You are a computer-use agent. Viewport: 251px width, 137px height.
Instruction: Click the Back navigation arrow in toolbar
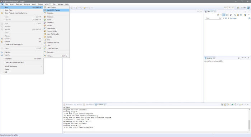[85, 8]
